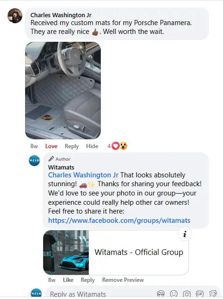Image resolution: width=223 pixels, height=299 pixels.
Task: View the heart and wow reactions count
Action: (117, 146)
